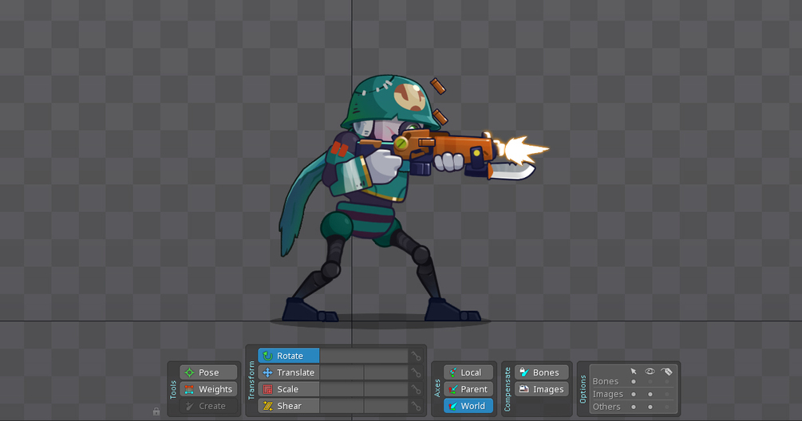Click the key icon on Translate row
The image size is (802, 421).
(417, 373)
